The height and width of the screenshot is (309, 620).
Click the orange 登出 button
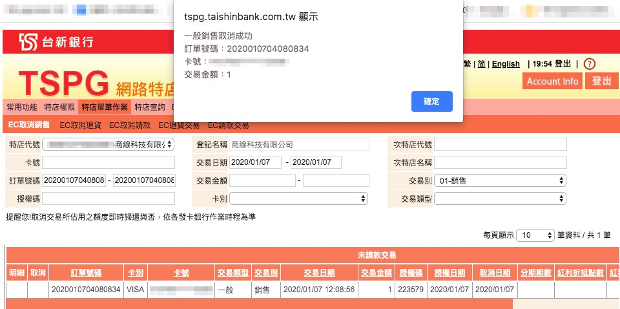click(x=601, y=81)
